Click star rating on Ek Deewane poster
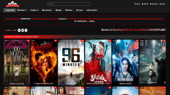The image size is (170, 95). (x=33, y=41)
